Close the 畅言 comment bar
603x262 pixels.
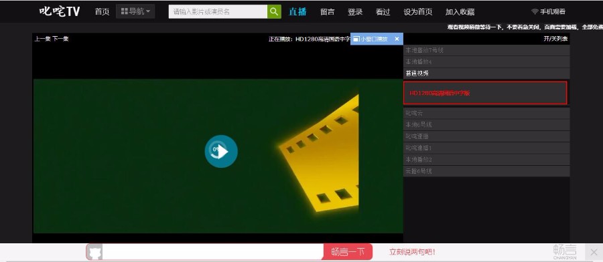click(x=594, y=253)
